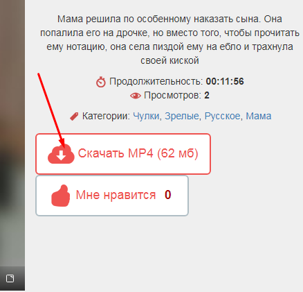Toggle fullscreen icon in the player corner
The width and height of the screenshot is (303, 292).
click(10, 278)
